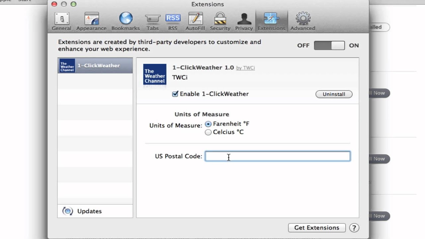Click the US Postal Code input field
Screen dimensions: 425x239
[278, 156]
